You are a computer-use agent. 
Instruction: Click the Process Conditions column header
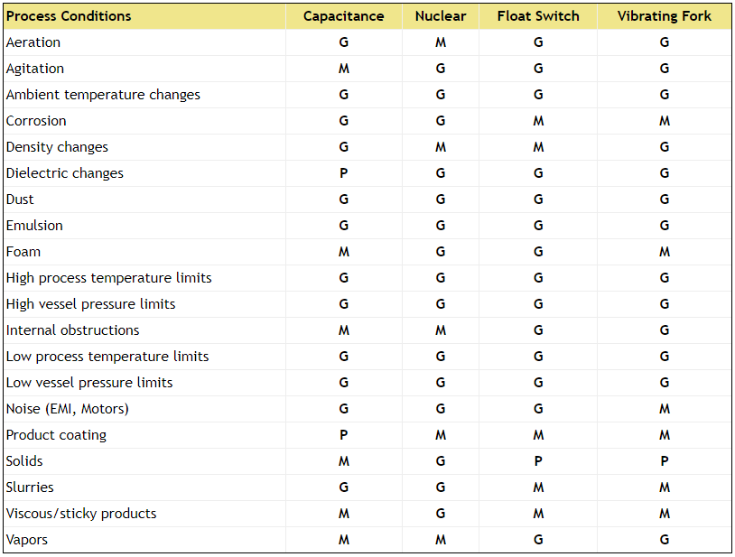tap(69, 16)
